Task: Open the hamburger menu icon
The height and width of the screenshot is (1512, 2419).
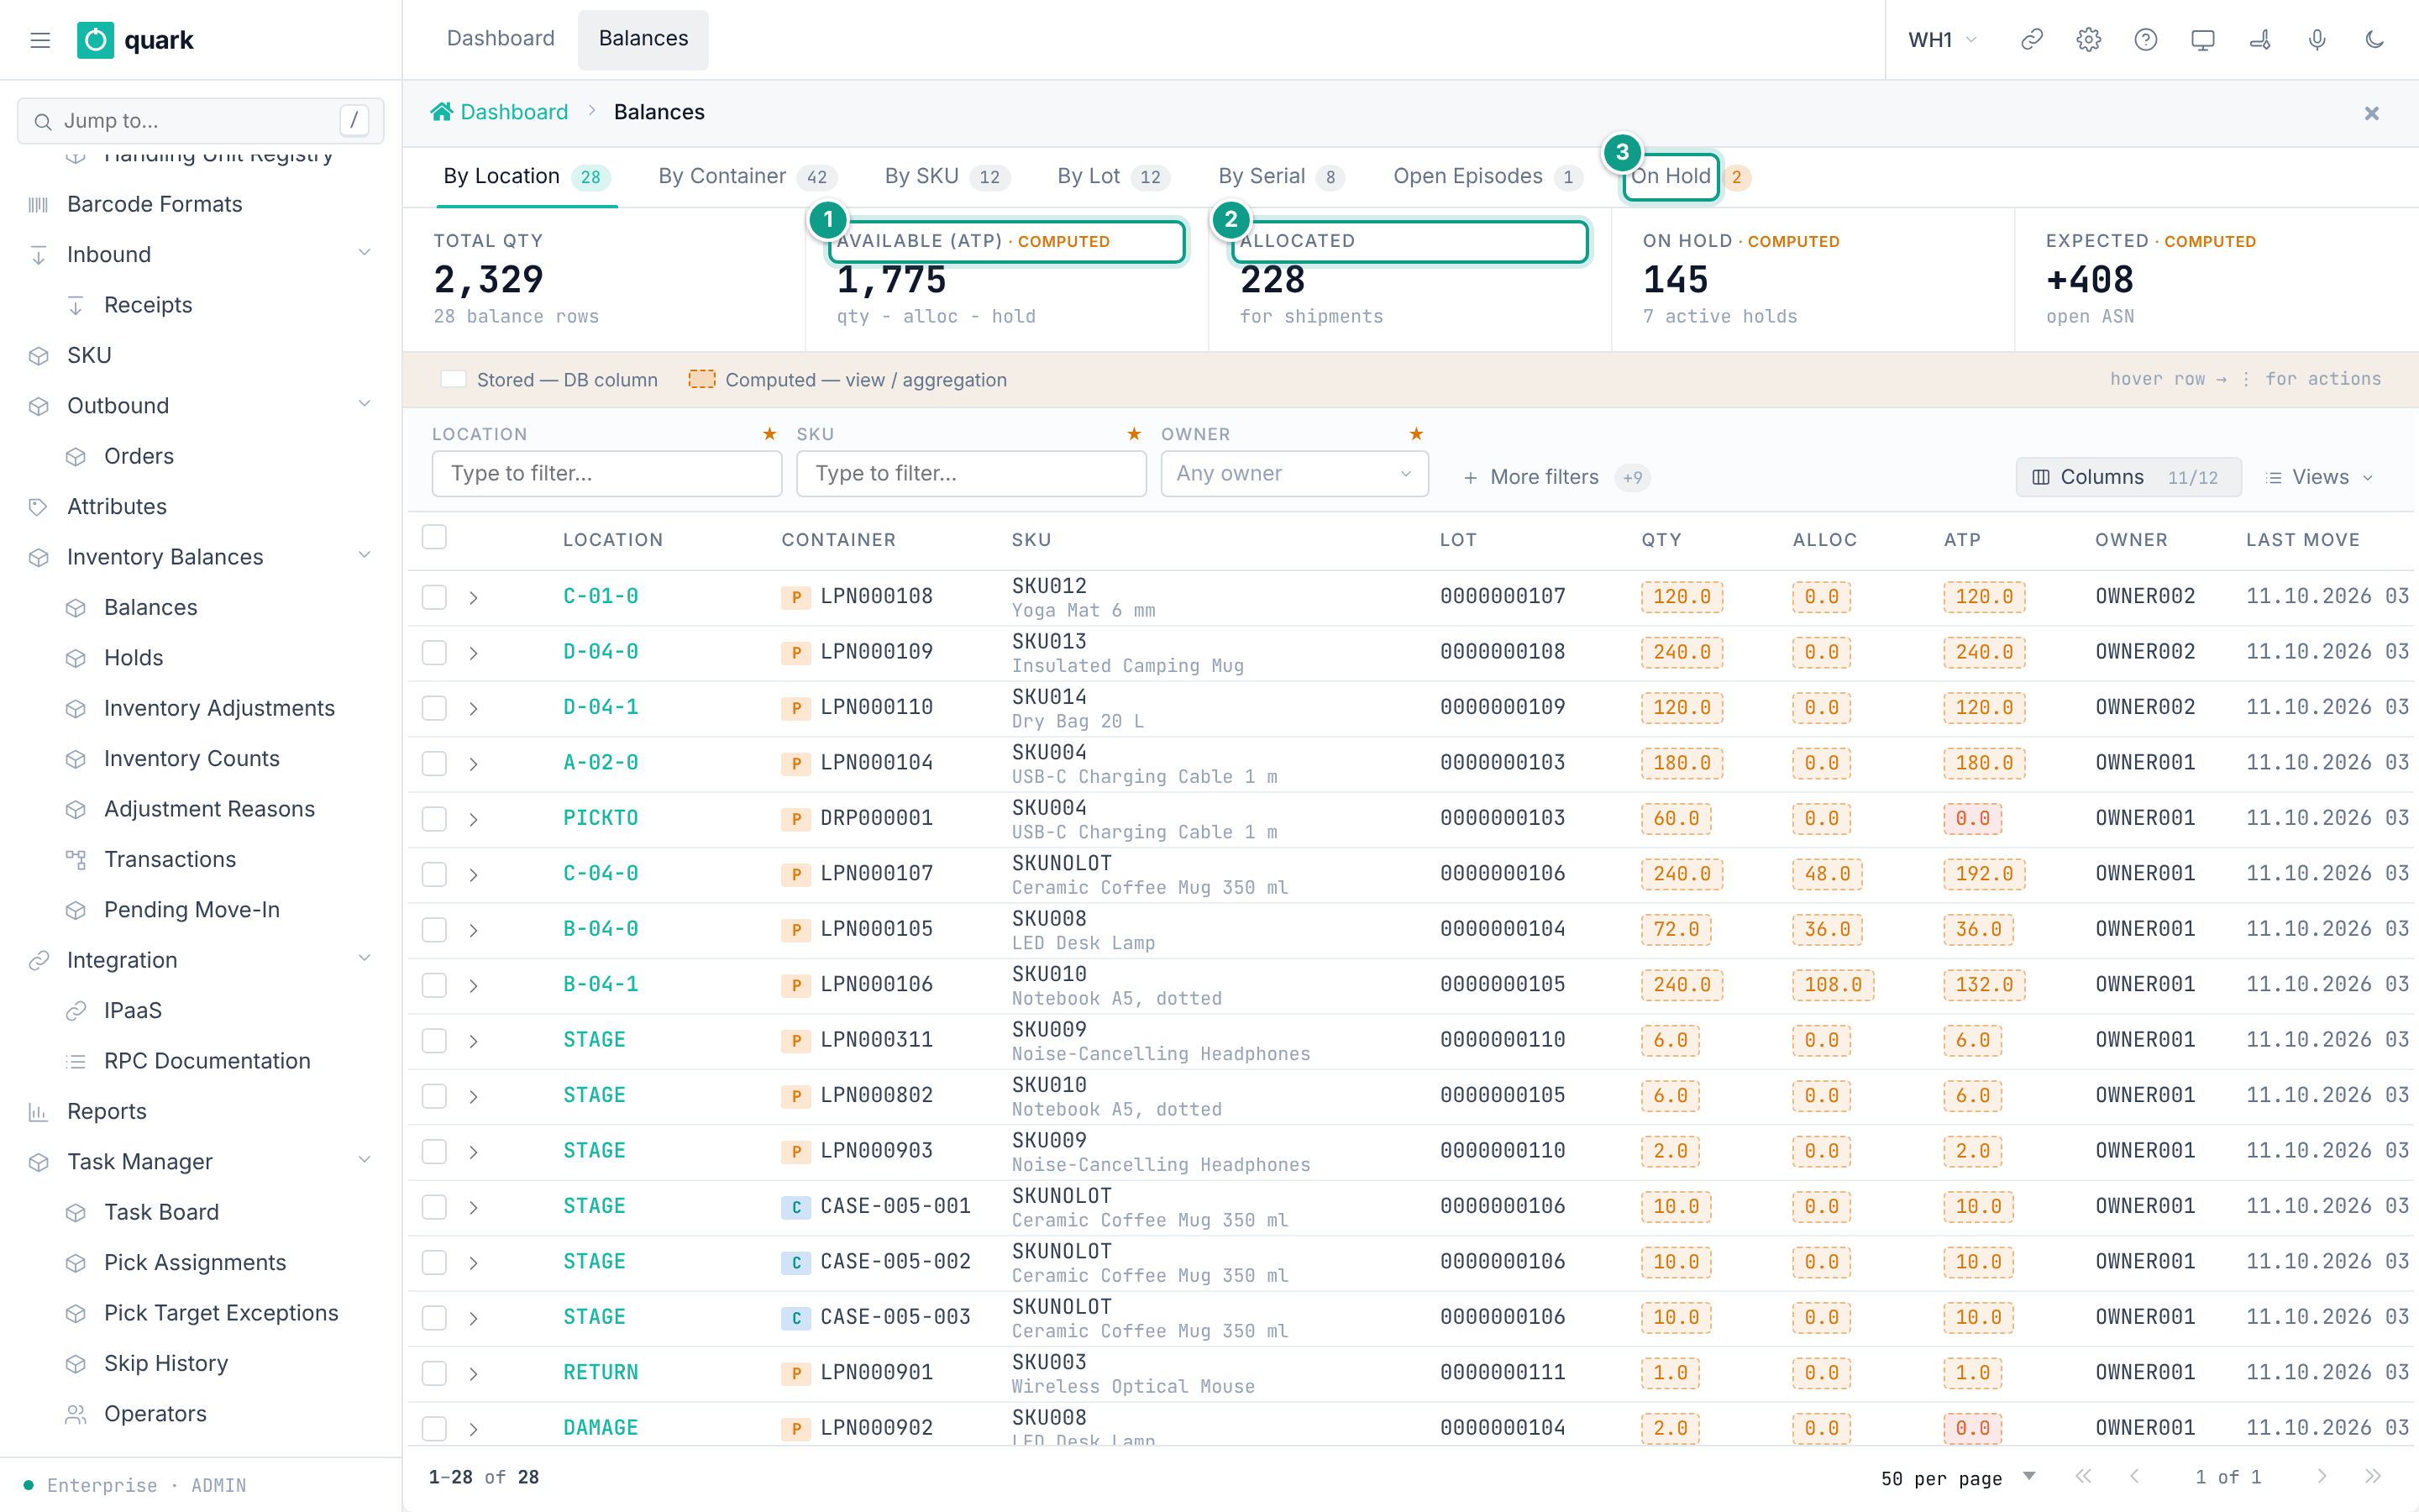Action: tap(40, 40)
